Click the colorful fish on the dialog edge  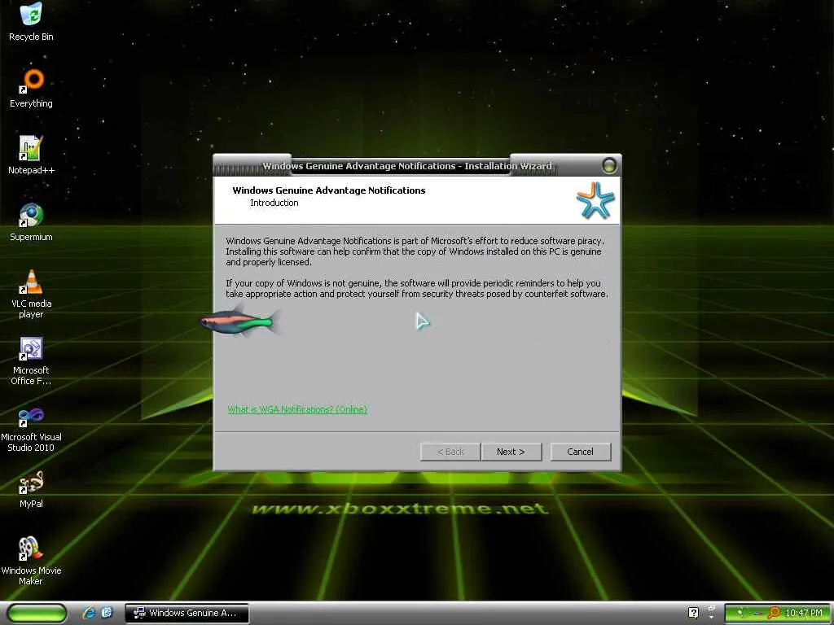[x=240, y=321]
